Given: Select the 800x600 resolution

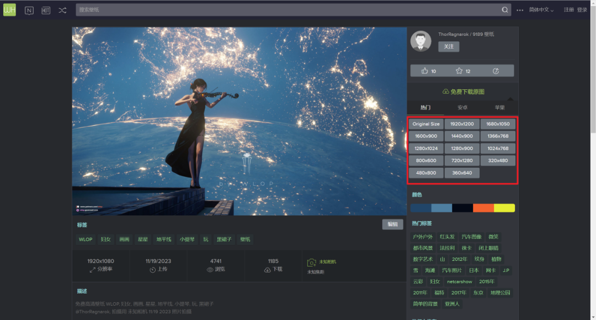Looking at the screenshot, I should (426, 161).
